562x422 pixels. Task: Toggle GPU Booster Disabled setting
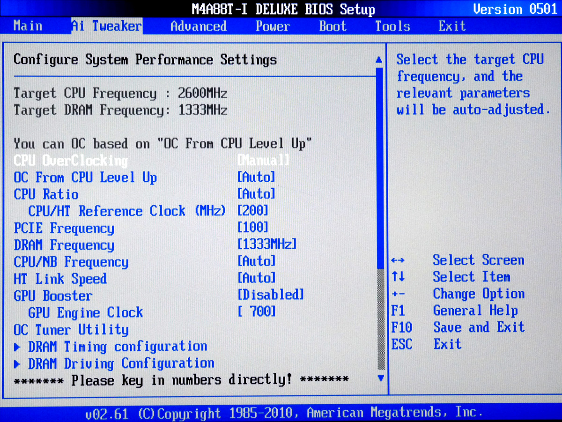(271, 295)
